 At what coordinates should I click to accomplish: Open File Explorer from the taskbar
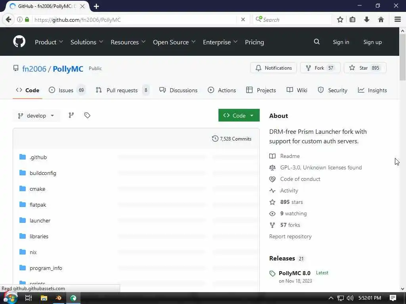tap(44, 298)
